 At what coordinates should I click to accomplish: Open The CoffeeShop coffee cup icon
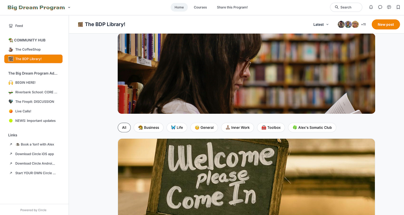11,49
